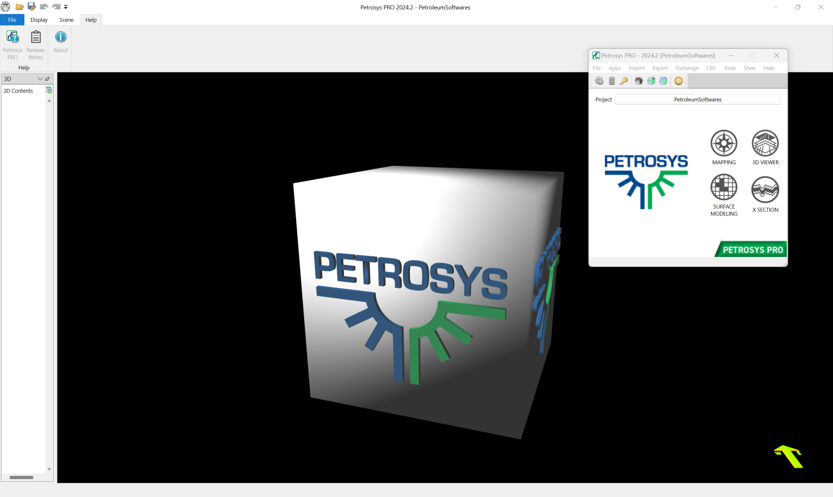The width and height of the screenshot is (833, 497).
Task: Click the orange sun-wheel icon in launcher toolbar
Action: (x=678, y=81)
